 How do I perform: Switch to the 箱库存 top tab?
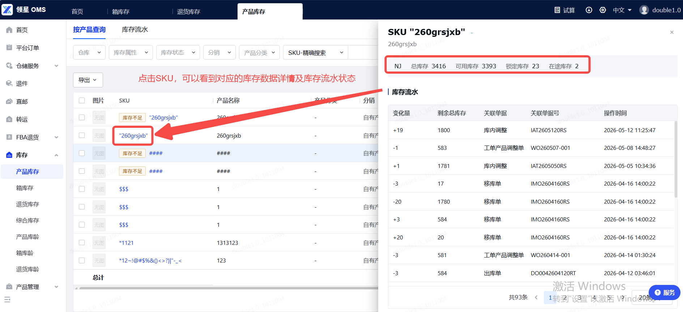[x=121, y=12]
